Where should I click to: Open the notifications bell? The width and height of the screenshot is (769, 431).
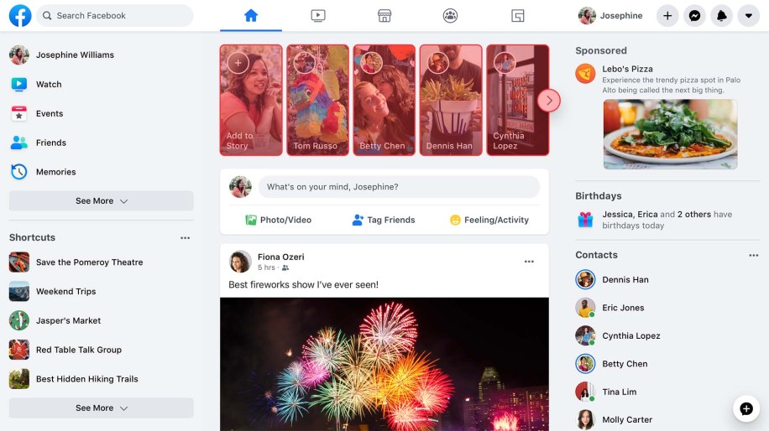click(x=721, y=15)
